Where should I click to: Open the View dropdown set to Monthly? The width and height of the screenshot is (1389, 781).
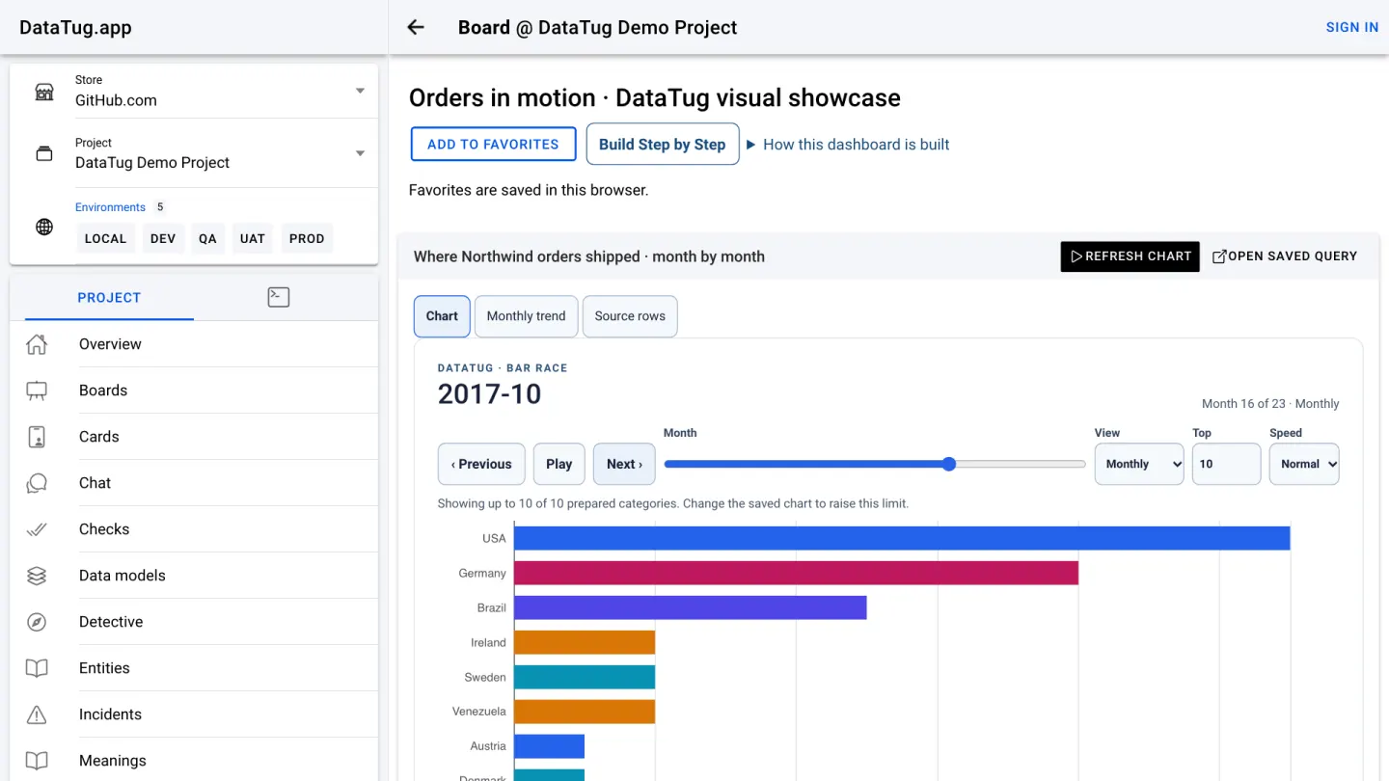tap(1139, 464)
